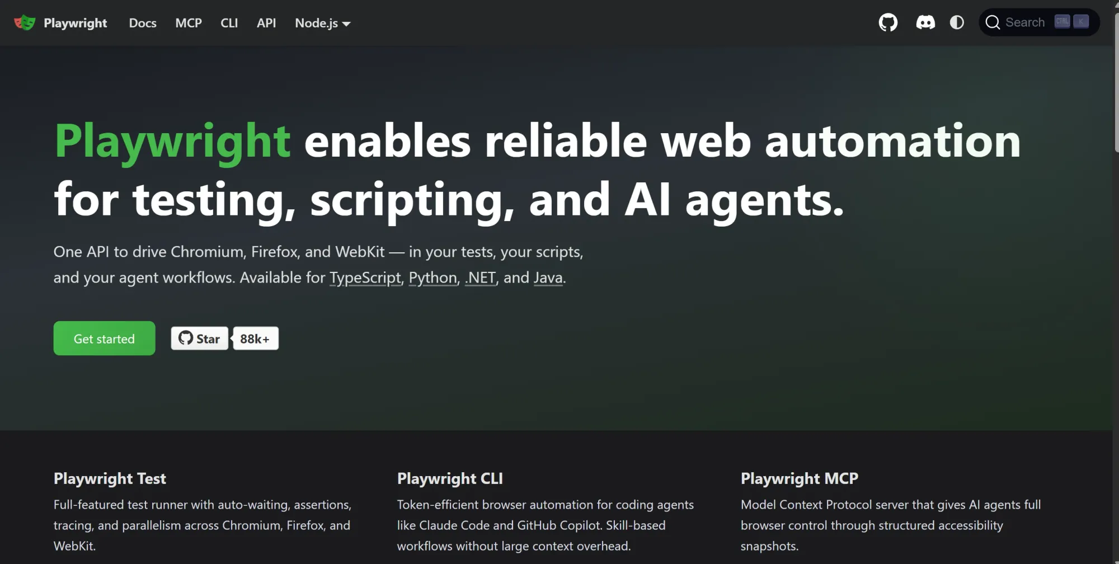Open the GitHub repository icon in navbar

(x=888, y=22)
